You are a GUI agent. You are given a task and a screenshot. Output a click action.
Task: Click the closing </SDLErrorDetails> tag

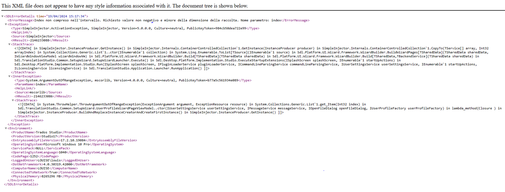click(21, 184)
